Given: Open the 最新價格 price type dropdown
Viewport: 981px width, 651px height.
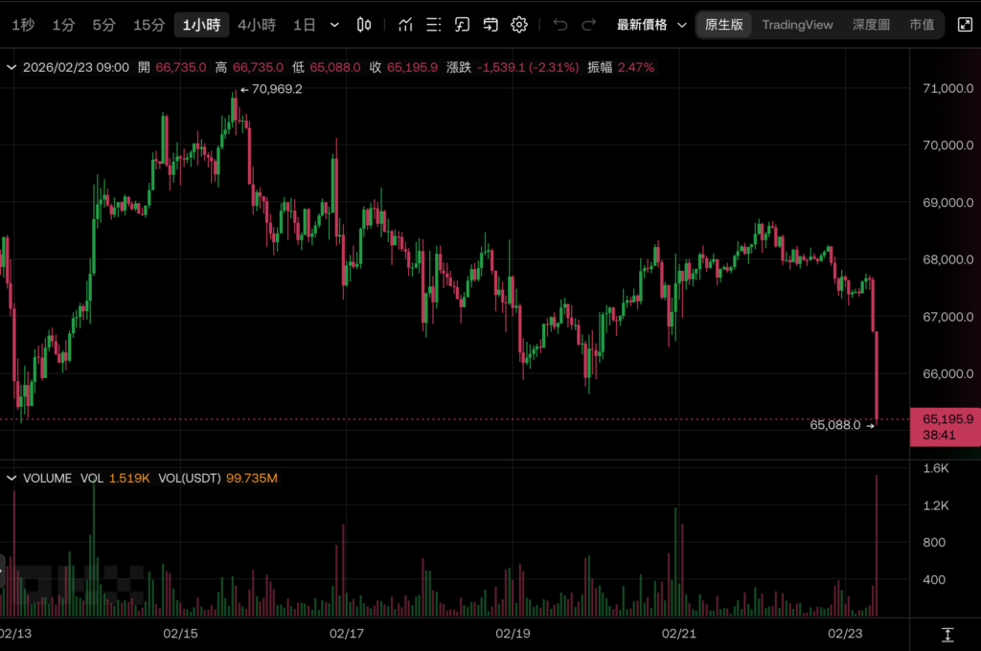Looking at the screenshot, I should click(651, 25).
